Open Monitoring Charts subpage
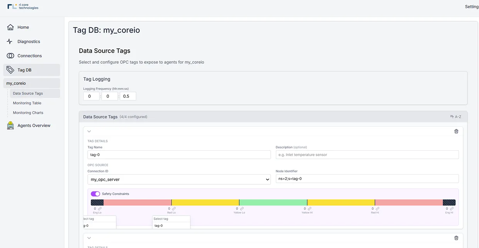The width and height of the screenshot is (479, 248). tap(35, 113)
